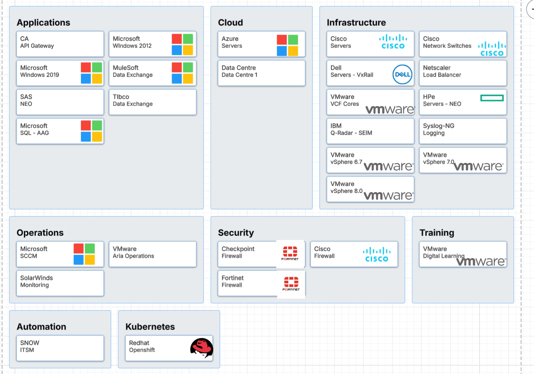Select the Tibco Data Exchange card
The height and width of the screenshot is (374, 534).
[x=153, y=102]
